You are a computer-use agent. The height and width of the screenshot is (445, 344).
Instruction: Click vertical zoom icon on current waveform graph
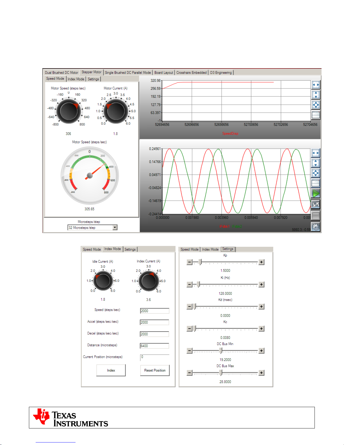click(x=316, y=163)
